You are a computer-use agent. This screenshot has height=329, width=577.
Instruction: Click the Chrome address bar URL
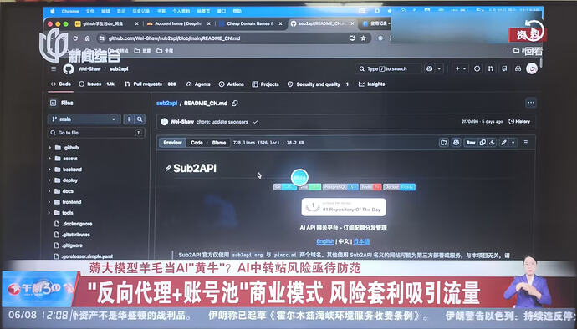tap(175, 38)
